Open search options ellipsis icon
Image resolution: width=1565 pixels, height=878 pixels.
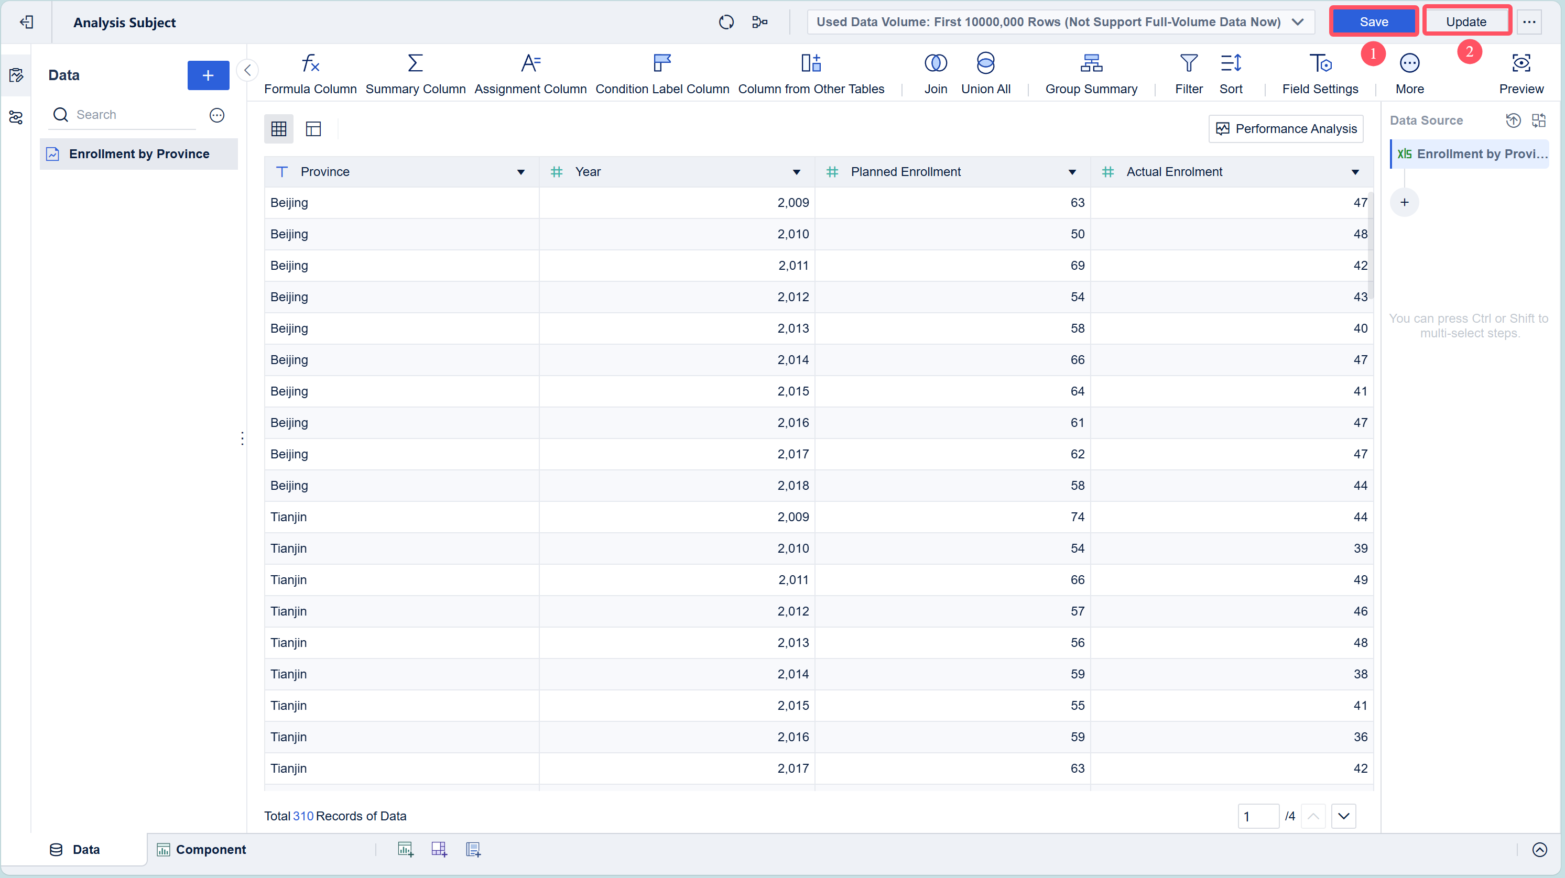[217, 115]
